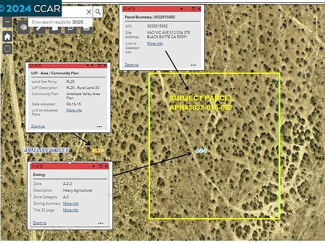Click the My Location circle button
Screen dimensions: 325x243
[x=7, y=49]
